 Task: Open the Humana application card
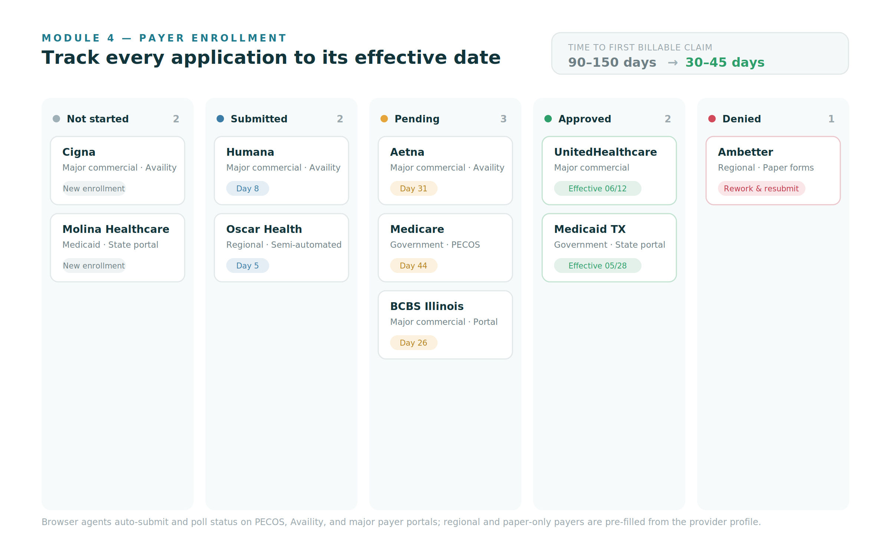coord(281,171)
